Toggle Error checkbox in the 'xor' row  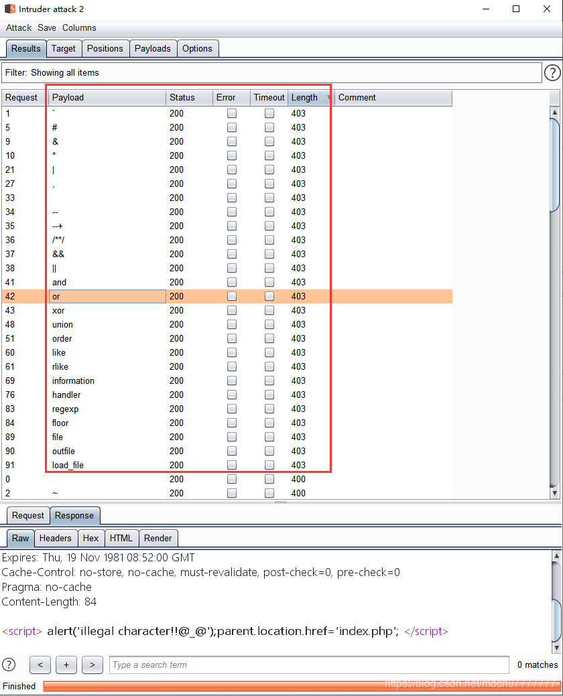[x=232, y=310]
